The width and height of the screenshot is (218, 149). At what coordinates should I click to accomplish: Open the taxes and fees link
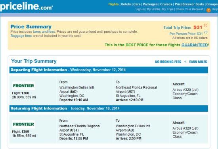[44, 32]
